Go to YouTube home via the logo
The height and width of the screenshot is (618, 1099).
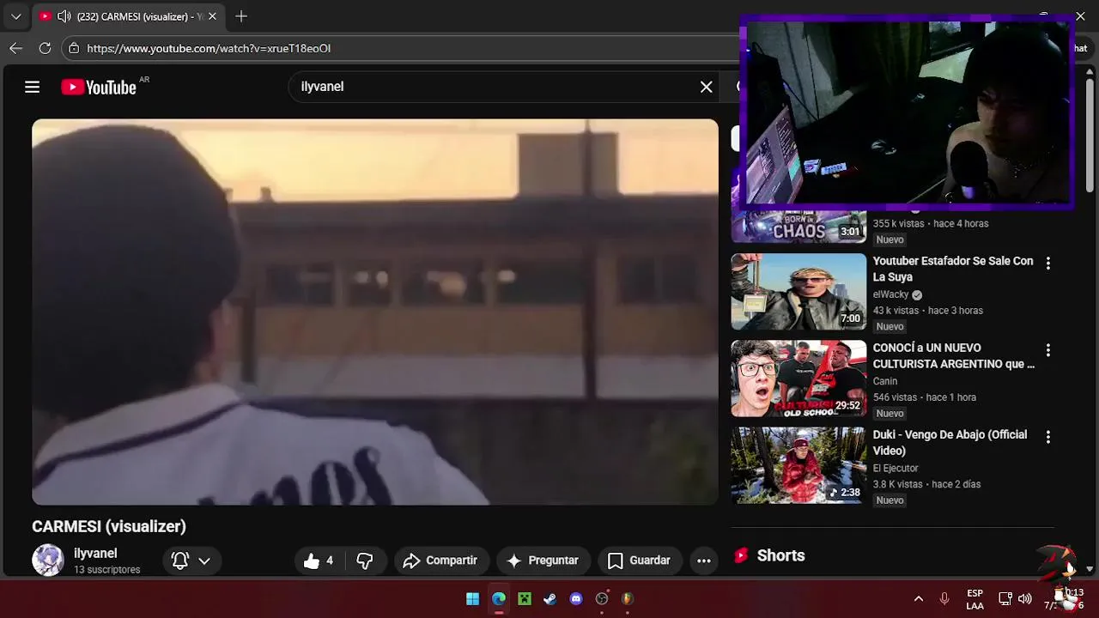tap(99, 87)
